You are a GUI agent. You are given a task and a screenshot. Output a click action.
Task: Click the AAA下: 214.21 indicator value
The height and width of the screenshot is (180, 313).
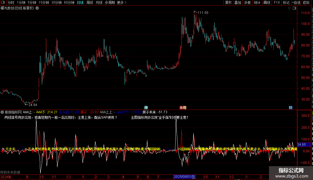click(x=47, y=112)
